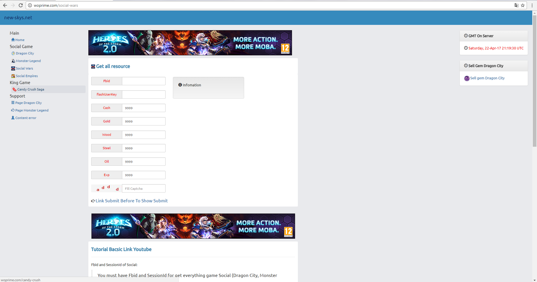Go to Home in the sidebar
Viewport: 537px width, 282px height.
[x=20, y=40]
